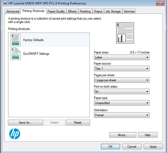Click the printer icon in title bar
The width and height of the screenshot is (167, 153).
coord(5,3)
